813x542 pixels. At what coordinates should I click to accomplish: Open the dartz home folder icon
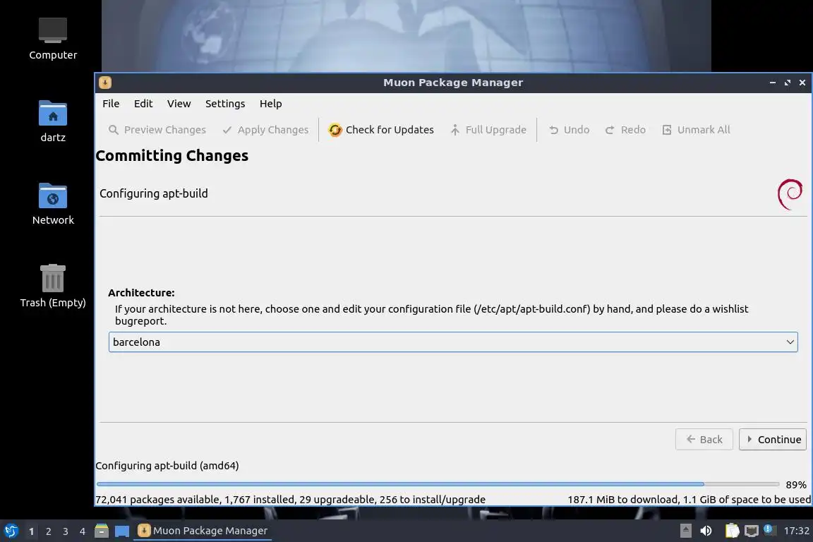(x=53, y=113)
